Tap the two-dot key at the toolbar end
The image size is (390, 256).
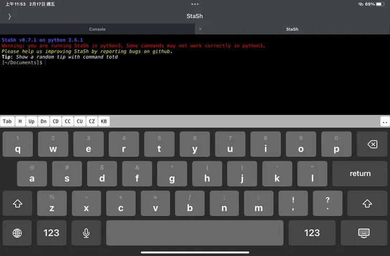385,122
